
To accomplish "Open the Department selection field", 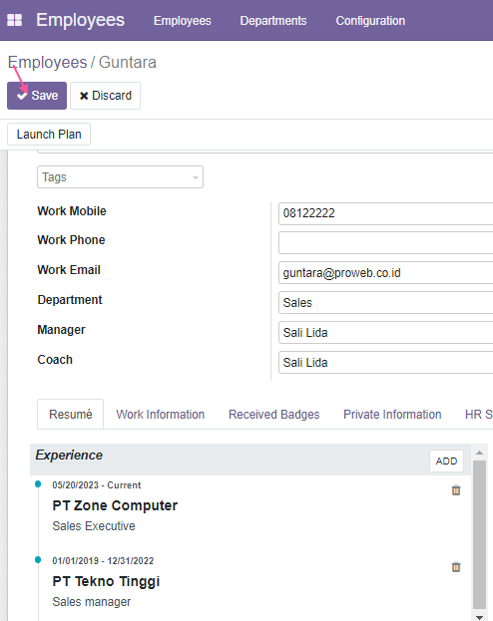I will point(385,303).
